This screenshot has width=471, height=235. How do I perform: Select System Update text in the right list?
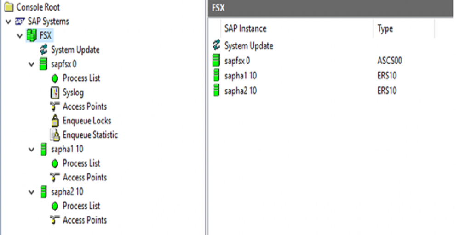(x=249, y=46)
